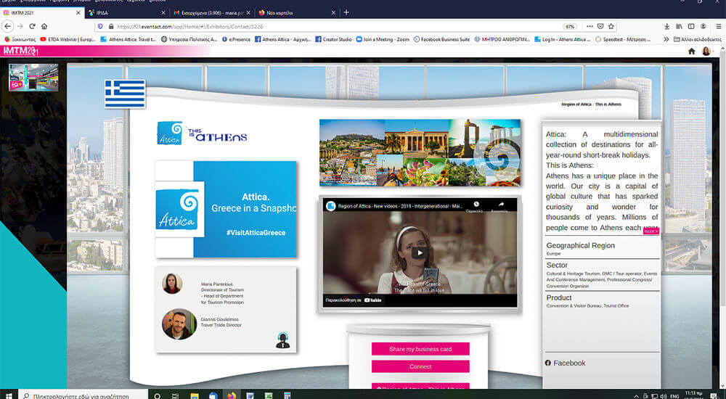Click the Greek flag on the booth
The height and width of the screenshot is (399, 726).
tap(125, 94)
